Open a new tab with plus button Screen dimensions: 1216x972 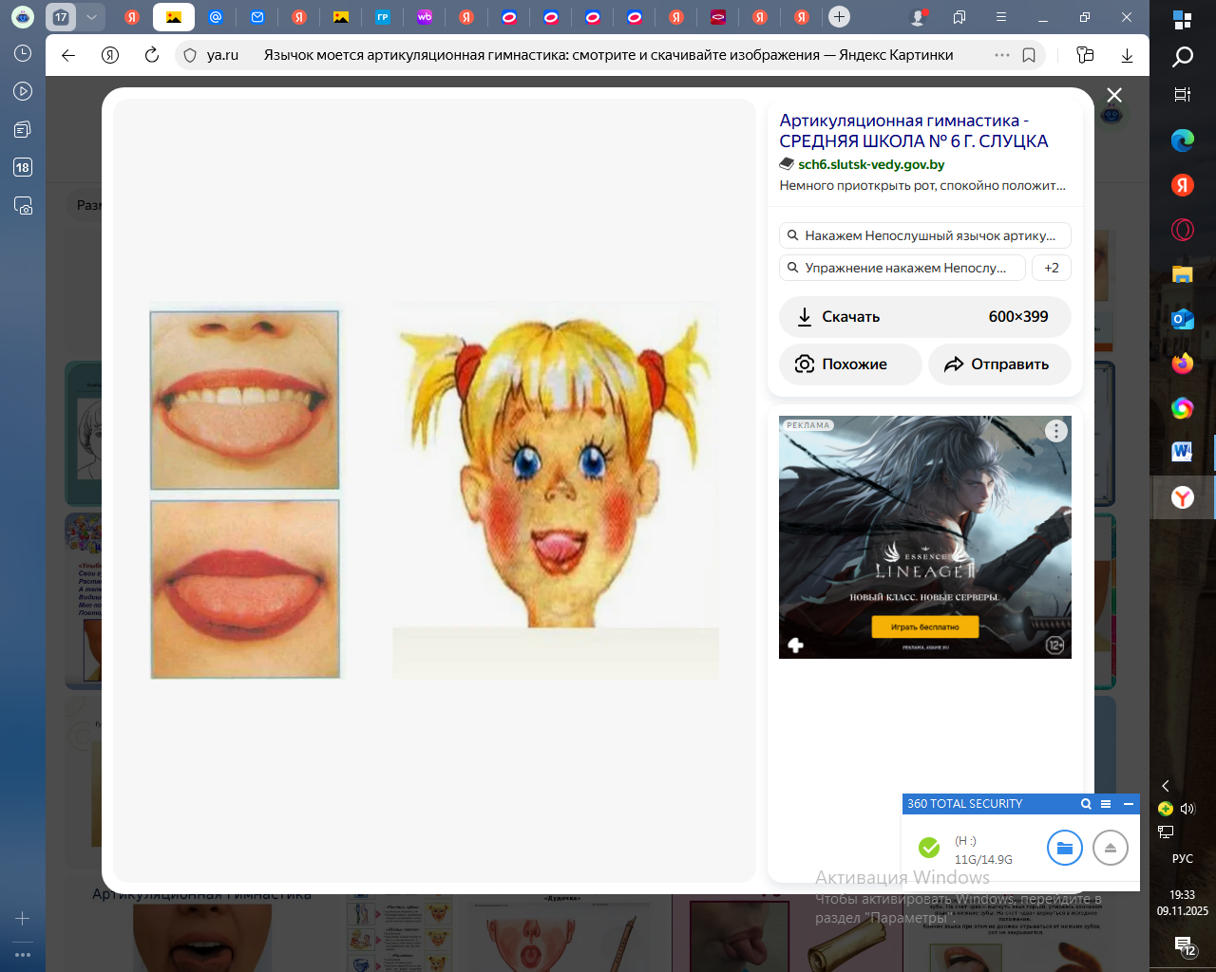[839, 17]
